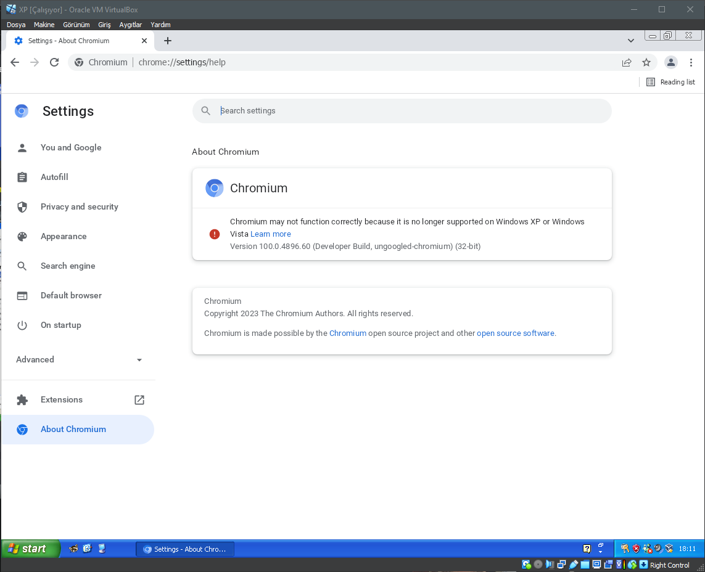Open the Chromium three-dot menu
The image size is (705, 572).
(691, 62)
